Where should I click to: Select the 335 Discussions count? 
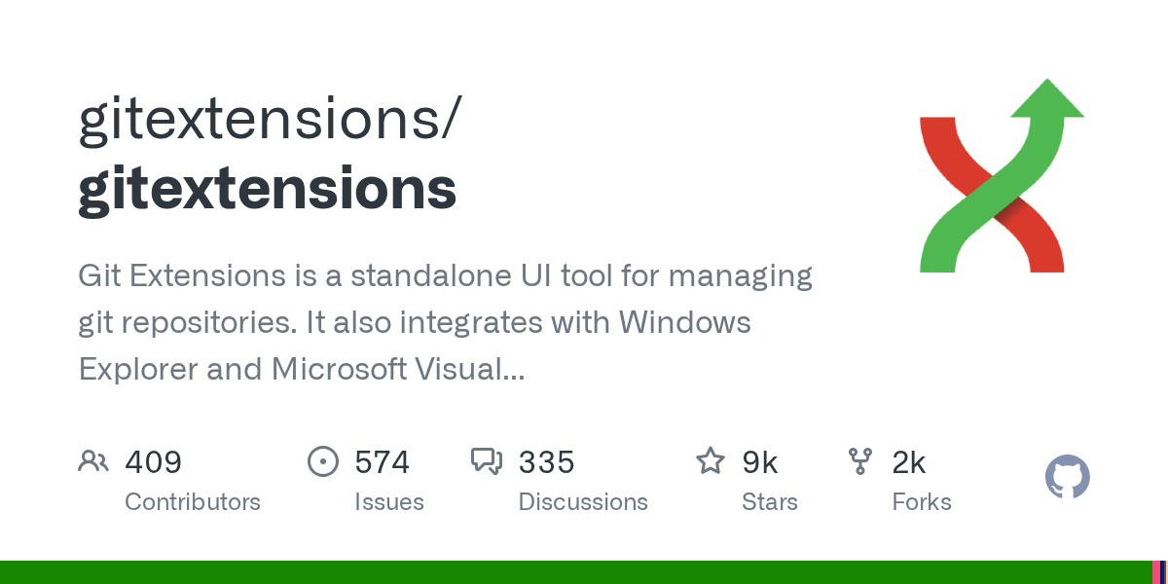(x=547, y=462)
